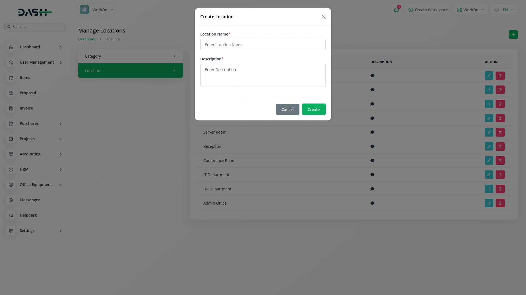Click the description bubble icon for IT Department
Image resolution: width=526 pixels, height=295 pixels.
click(x=372, y=175)
